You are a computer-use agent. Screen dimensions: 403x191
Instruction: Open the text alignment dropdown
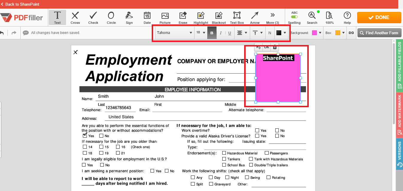pyautogui.click(x=242, y=33)
